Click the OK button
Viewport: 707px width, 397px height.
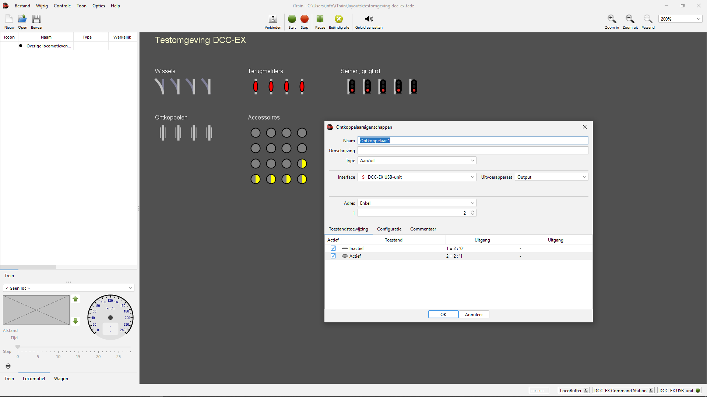[443, 315]
